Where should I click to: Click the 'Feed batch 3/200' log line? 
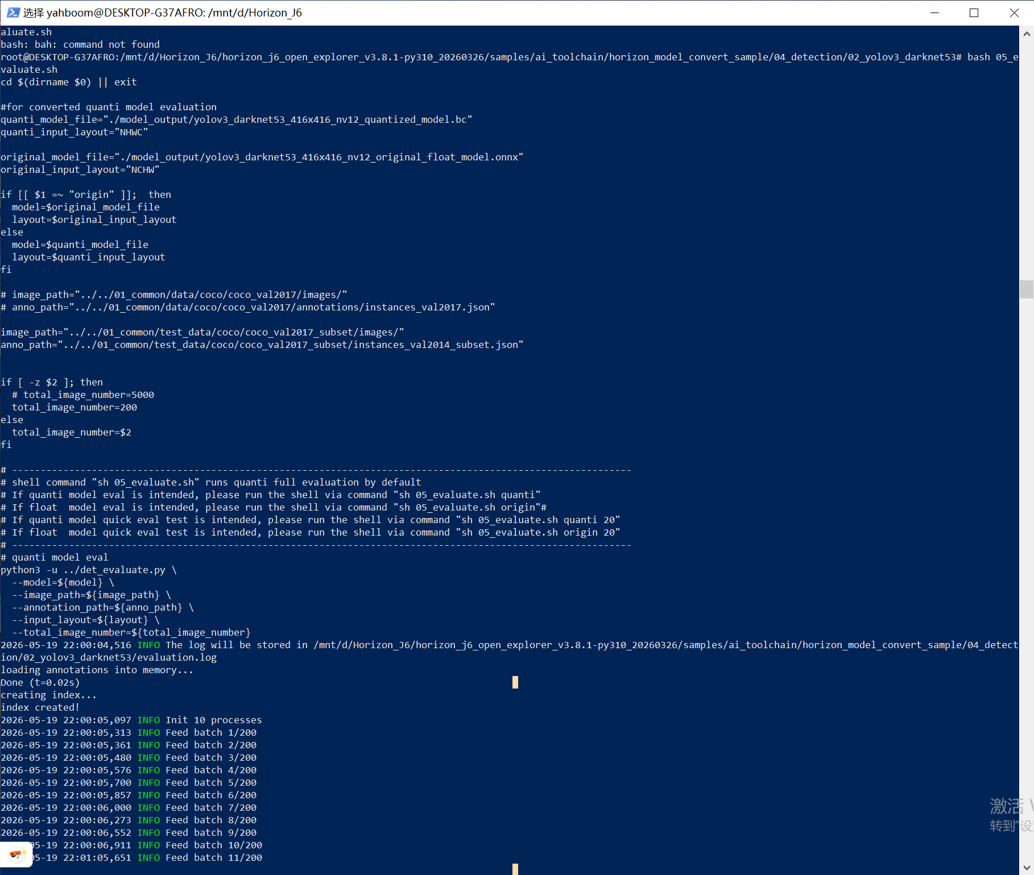point(129,757)
